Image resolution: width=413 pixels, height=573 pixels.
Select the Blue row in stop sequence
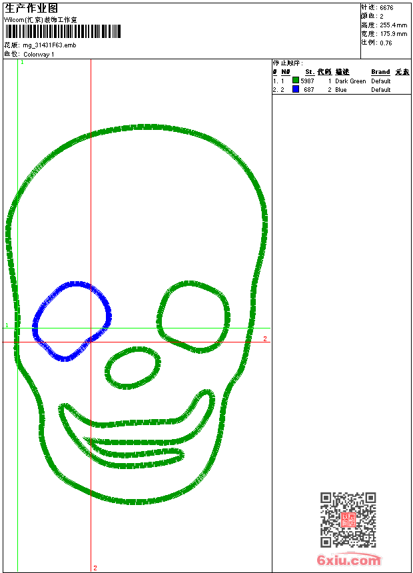[x=341, y=89]
